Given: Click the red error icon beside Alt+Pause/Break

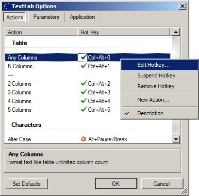Looking at the screenshot, I should point(83,139).
